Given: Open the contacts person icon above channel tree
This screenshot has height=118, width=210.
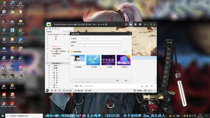Looking at the screenshot, I should coord(47,29).
